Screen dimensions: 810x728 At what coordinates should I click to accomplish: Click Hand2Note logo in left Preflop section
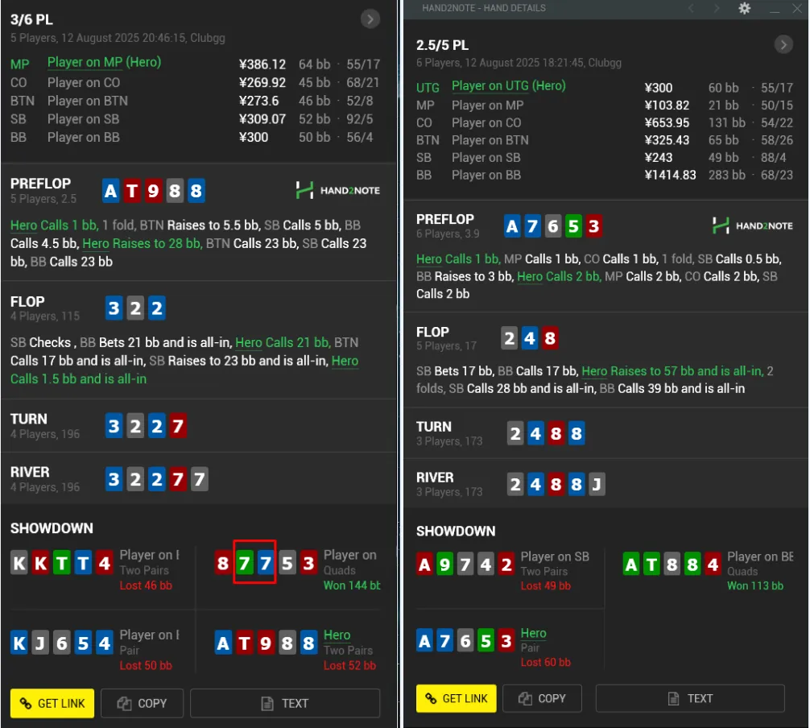[x=338, y=190]
